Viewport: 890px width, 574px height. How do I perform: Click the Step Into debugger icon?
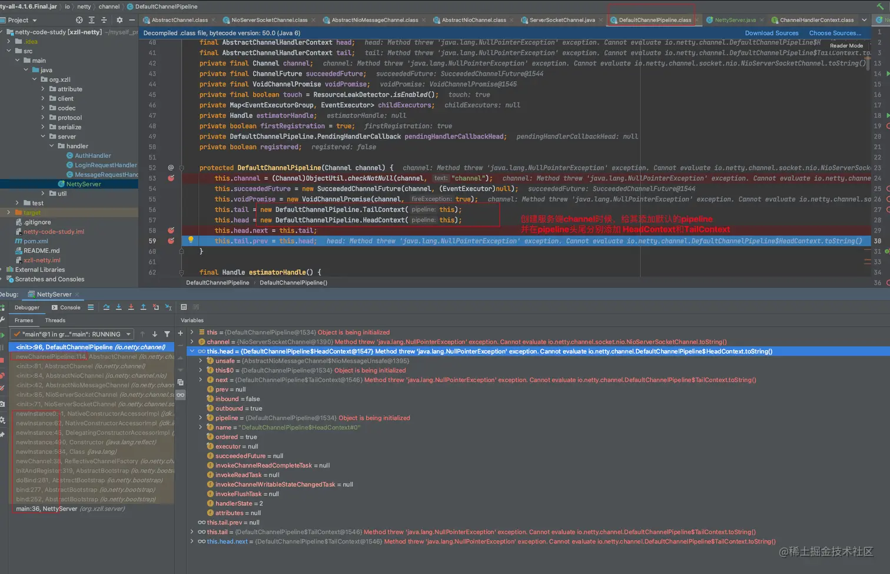coord(119,307)
